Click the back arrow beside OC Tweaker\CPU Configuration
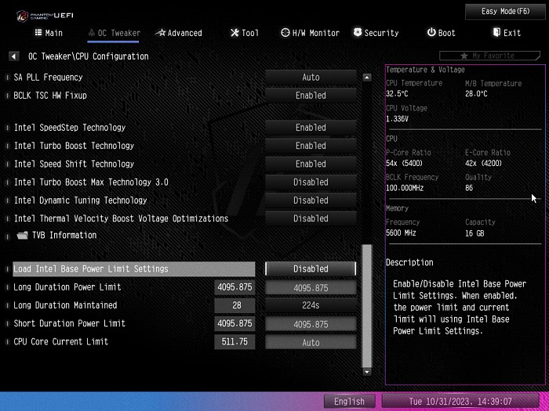The image size is (549, 411). [x=13, y=56]
